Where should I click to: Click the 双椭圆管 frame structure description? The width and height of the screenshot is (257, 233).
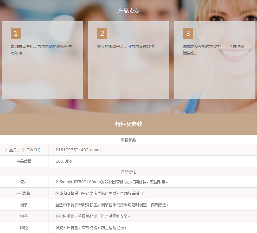coord(112,182)
